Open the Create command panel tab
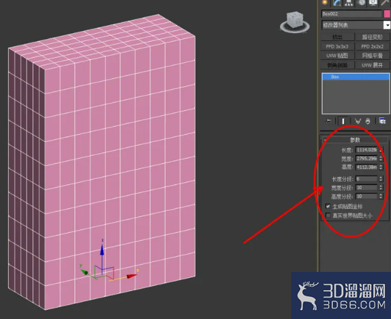Image resolution: width=391 pixels, height=319 pixels. 325,3
